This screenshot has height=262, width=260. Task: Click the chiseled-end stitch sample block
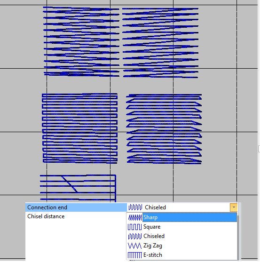[164, 129]
